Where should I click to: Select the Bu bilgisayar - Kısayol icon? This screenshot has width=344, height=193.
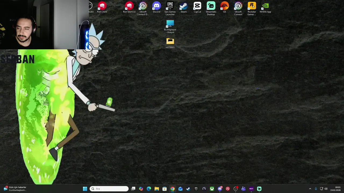point(170,27)
